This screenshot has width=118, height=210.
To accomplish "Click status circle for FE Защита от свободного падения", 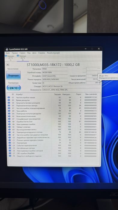I will 10,156.
